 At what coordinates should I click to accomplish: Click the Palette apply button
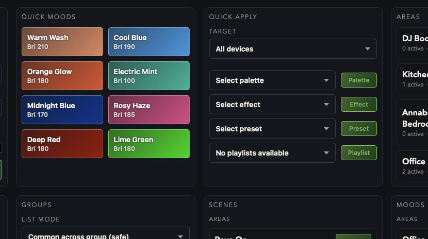tap(359, 80)
